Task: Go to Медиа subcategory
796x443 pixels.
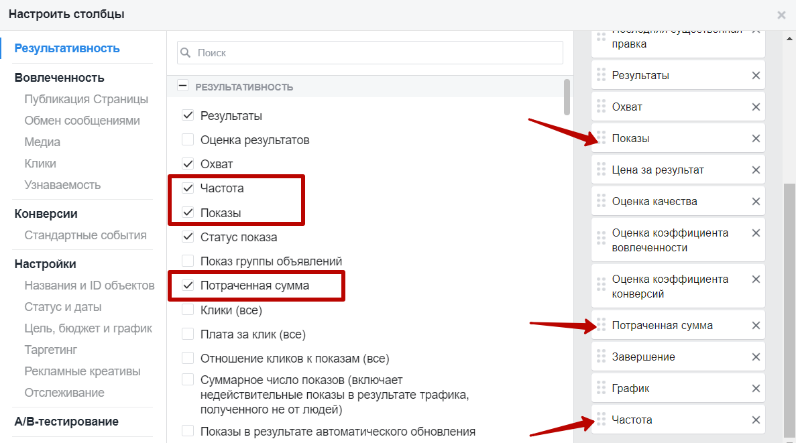Action: pos(43,142)
